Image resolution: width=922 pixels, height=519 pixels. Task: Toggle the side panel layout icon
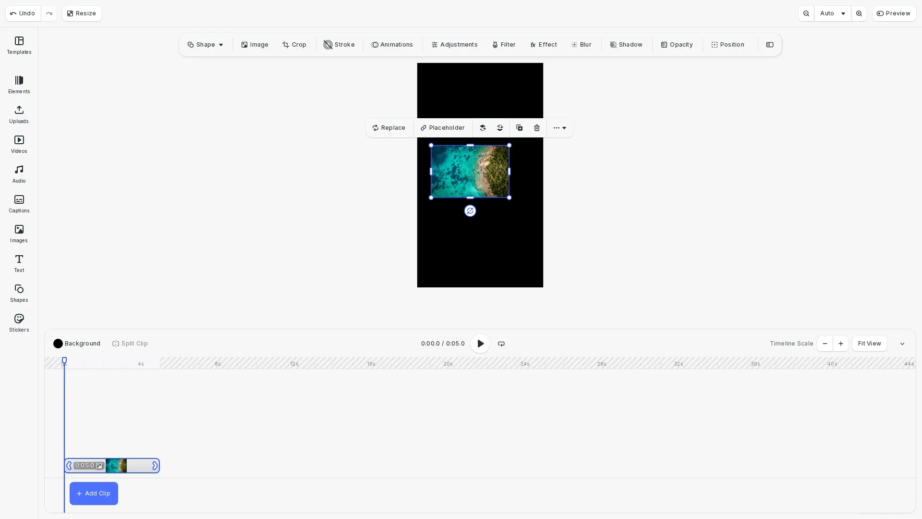tap(770, 45)
